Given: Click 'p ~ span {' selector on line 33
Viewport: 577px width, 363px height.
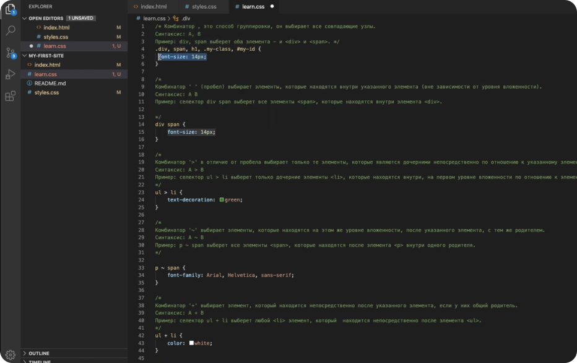Looking at the screenshot, I should pos(170,268).
